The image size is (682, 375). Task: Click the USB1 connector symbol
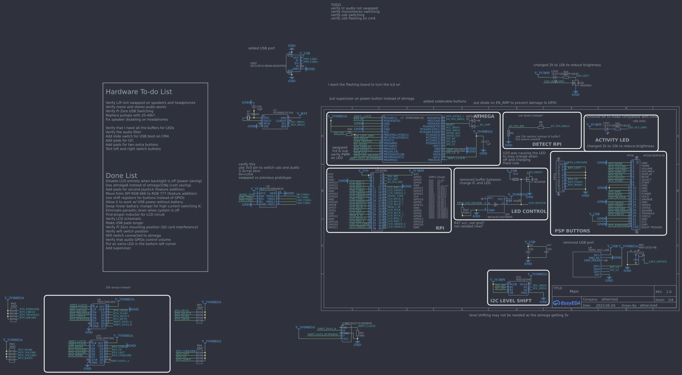[x=293, y=63]
